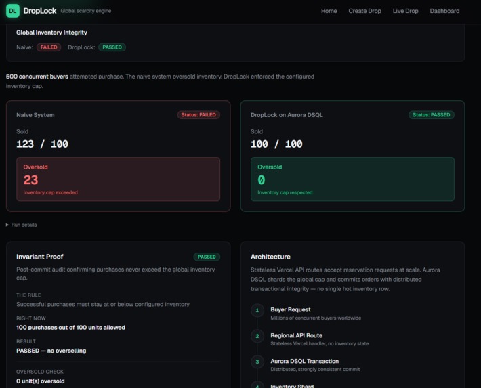The width and height of the screenshot is (481, 388).
Task: Click the step 3 circle for Aurora DSQL Transaction
Action: [257, 362]
